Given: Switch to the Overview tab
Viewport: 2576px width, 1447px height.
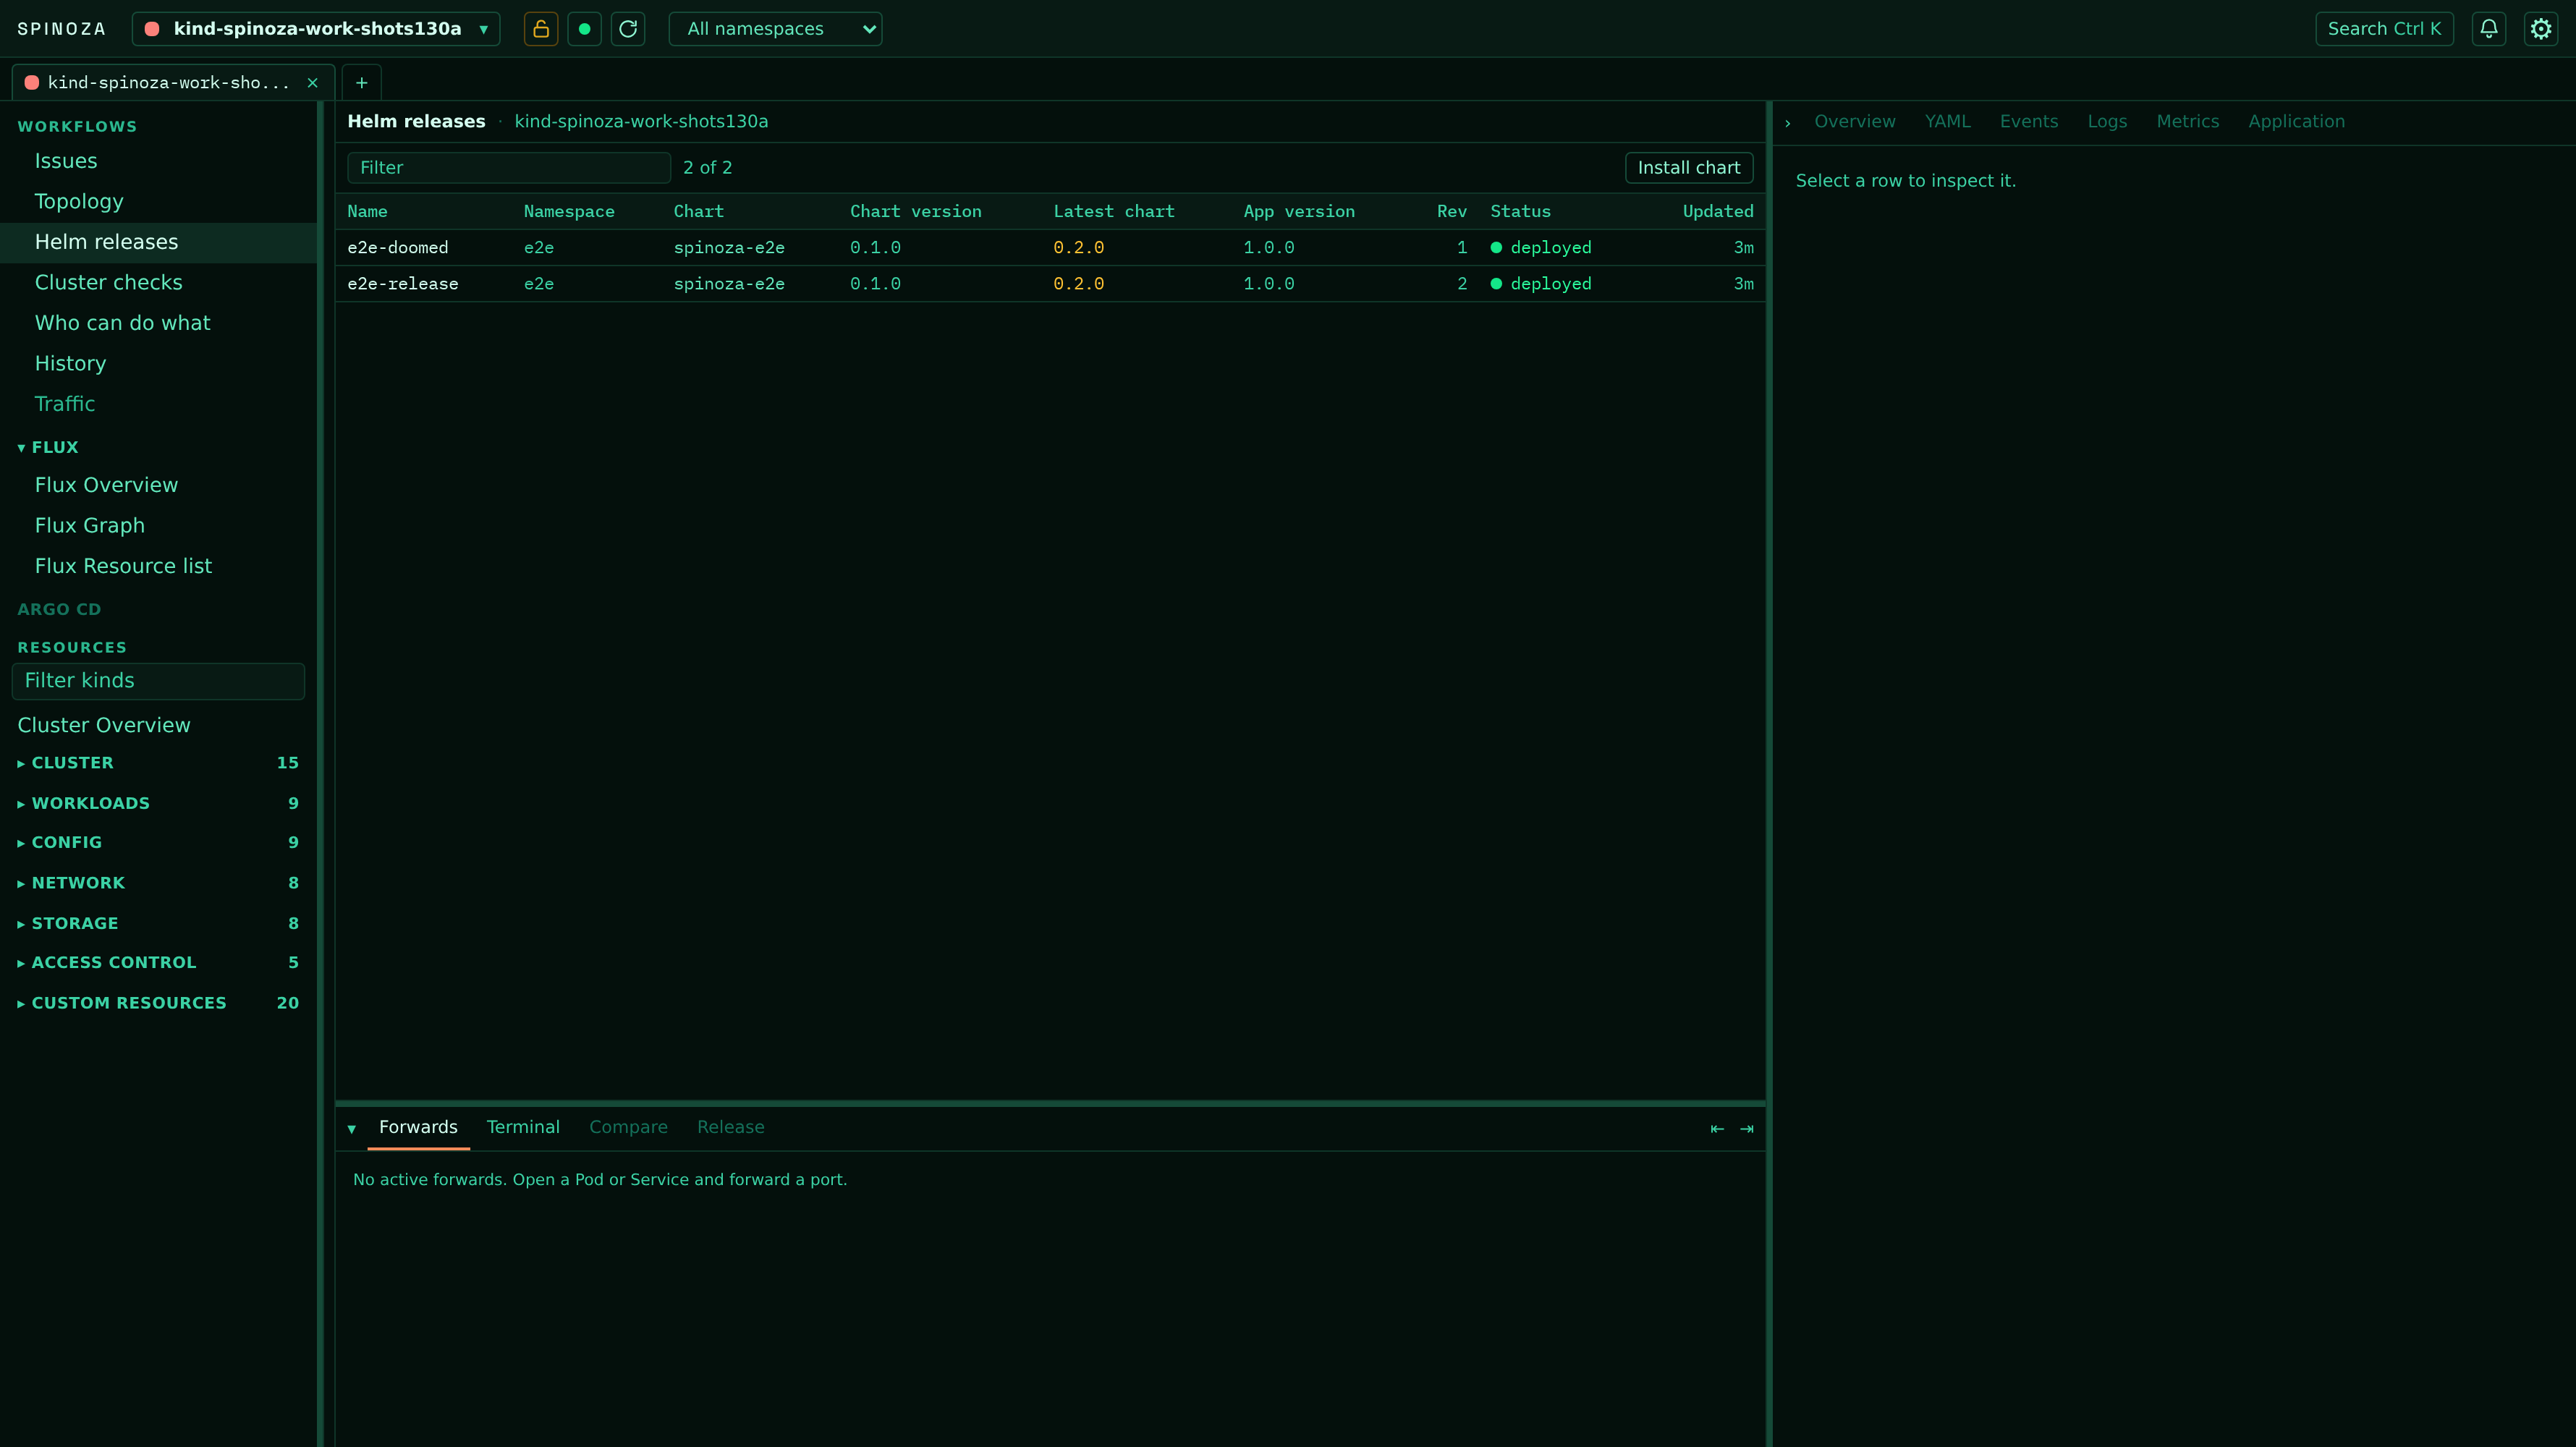Looking at the screenshot, I should (1855, 122).
